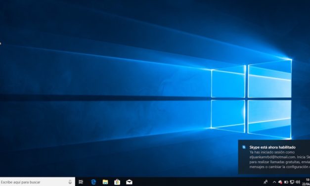
Task: Open Task View from the taskbar
Action: [81, 182]
